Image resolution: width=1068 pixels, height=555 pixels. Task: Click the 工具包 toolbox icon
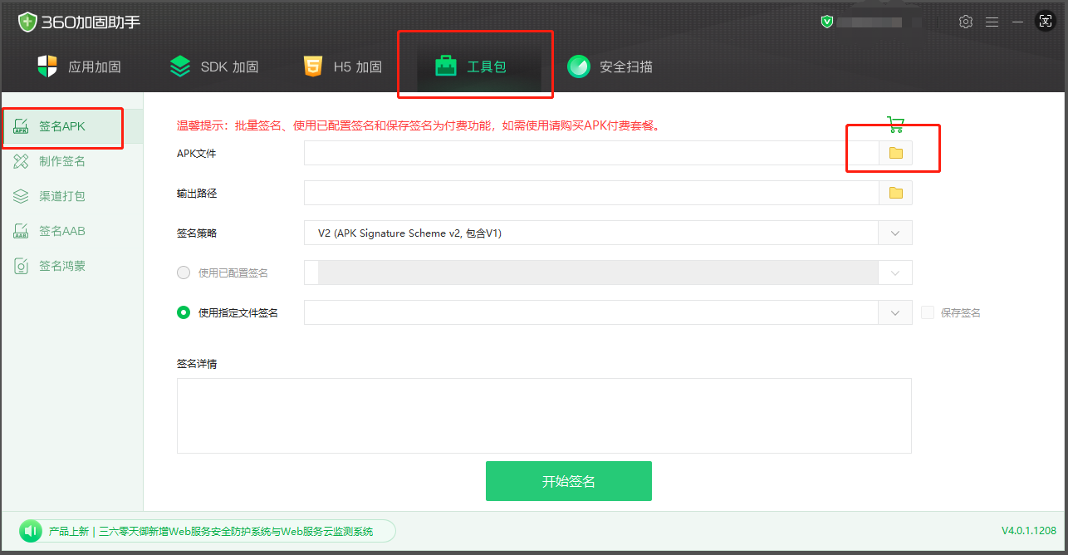[446, 66]
